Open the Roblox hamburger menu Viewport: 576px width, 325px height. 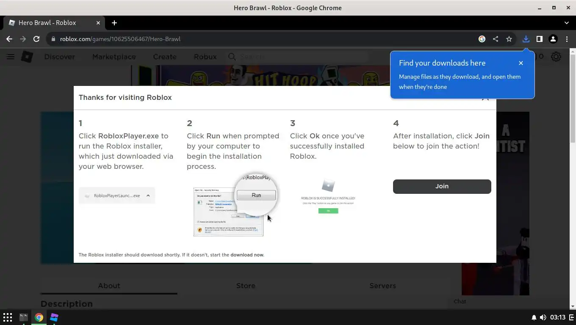(x=11, y=57)
